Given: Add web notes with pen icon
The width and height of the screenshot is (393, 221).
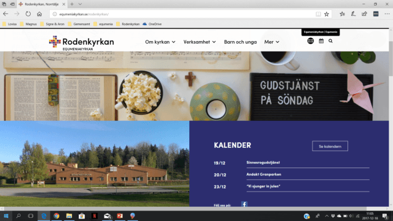Looking at the screenshot, I should [x=353, y=14].
